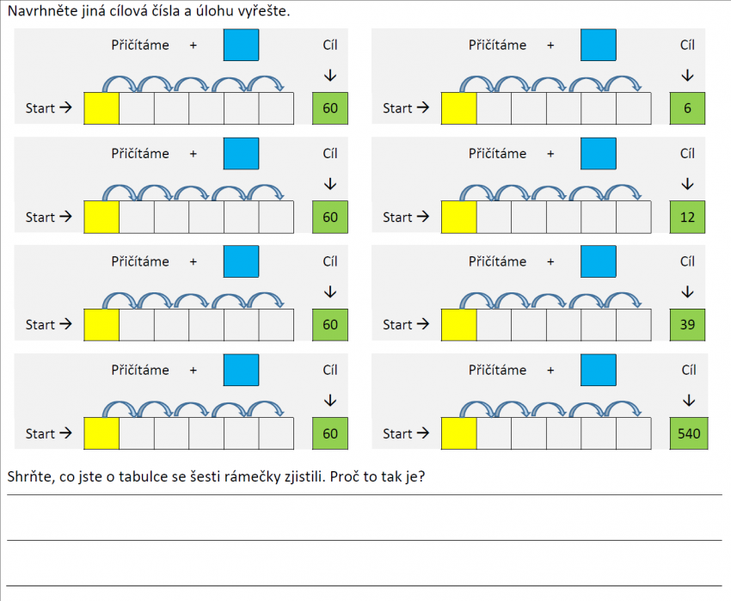Click the green target box showing 540
The width and height of the screenshot is (731, 601).
(689, 433)
